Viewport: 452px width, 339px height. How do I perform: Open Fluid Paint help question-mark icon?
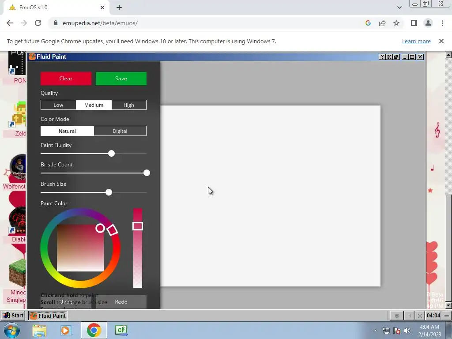click(x=382, y=57)
